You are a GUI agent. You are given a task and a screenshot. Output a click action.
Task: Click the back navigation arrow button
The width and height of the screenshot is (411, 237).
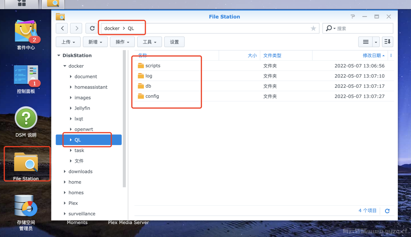pyautogui.click(x=62, y=28)
